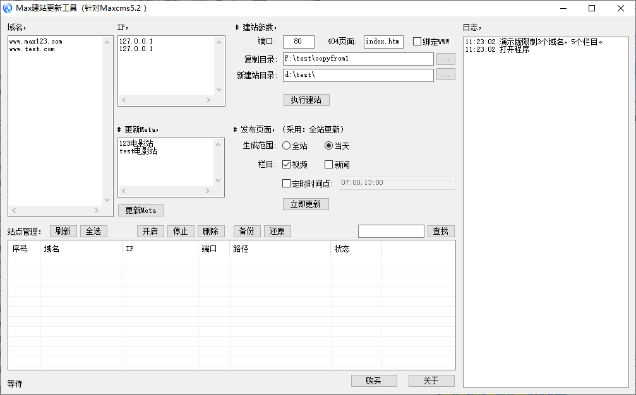
Task: Click the site search input field
Action: [x=391, y=232]
